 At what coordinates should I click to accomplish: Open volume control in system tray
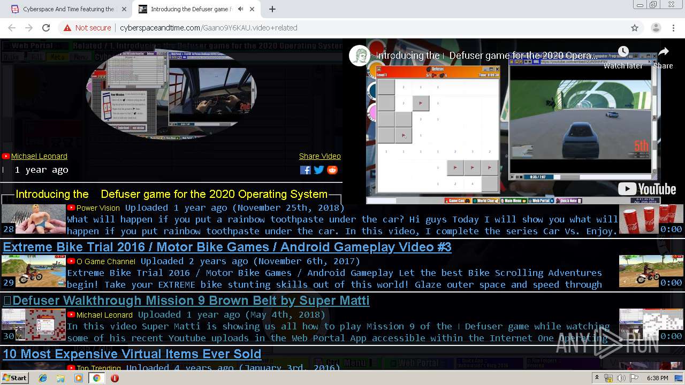pyautogui.click(x=621, y=378)
